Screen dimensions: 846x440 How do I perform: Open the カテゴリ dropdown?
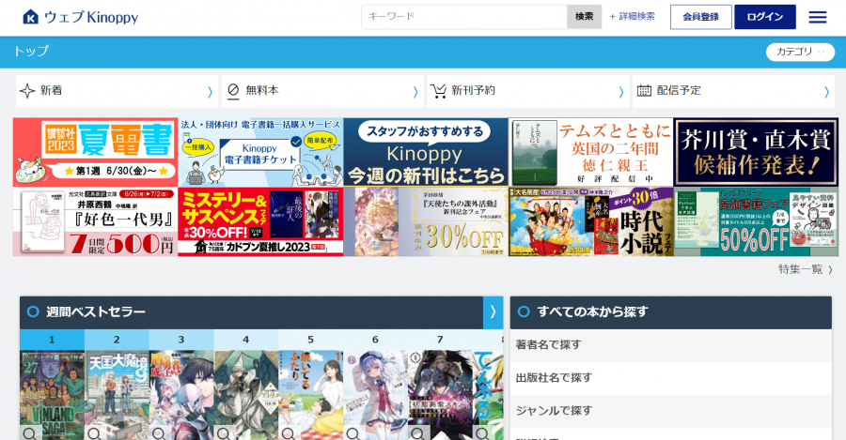tap(800, 53)
